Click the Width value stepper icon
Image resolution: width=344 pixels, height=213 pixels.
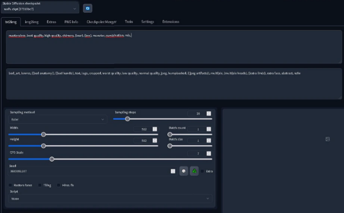(155, 129)
